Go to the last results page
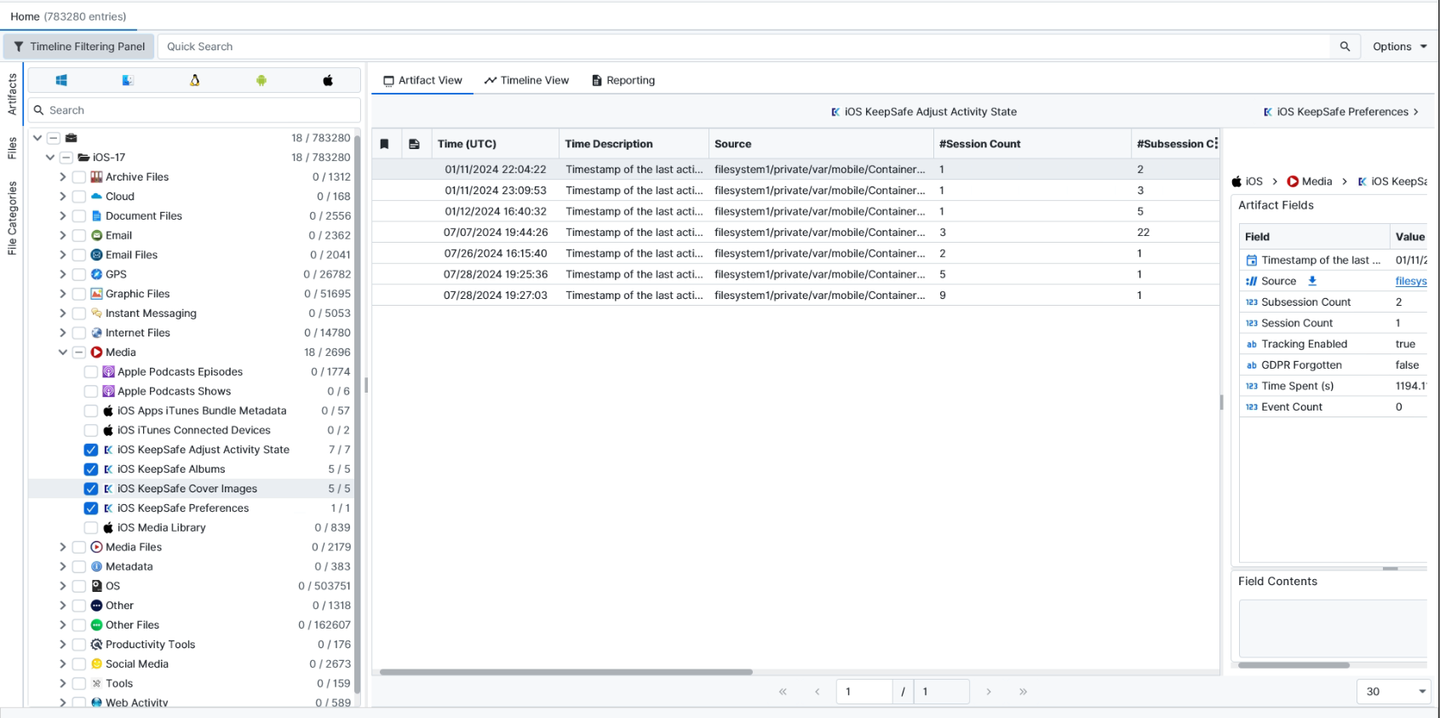Screen dimensions: 1440x718 (x=1024, y=692)
